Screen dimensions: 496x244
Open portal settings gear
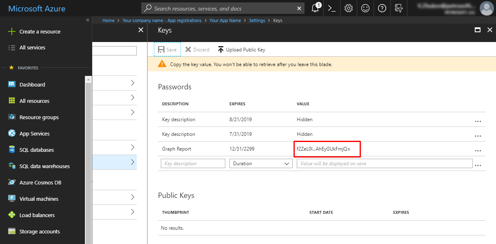[348, 8]
